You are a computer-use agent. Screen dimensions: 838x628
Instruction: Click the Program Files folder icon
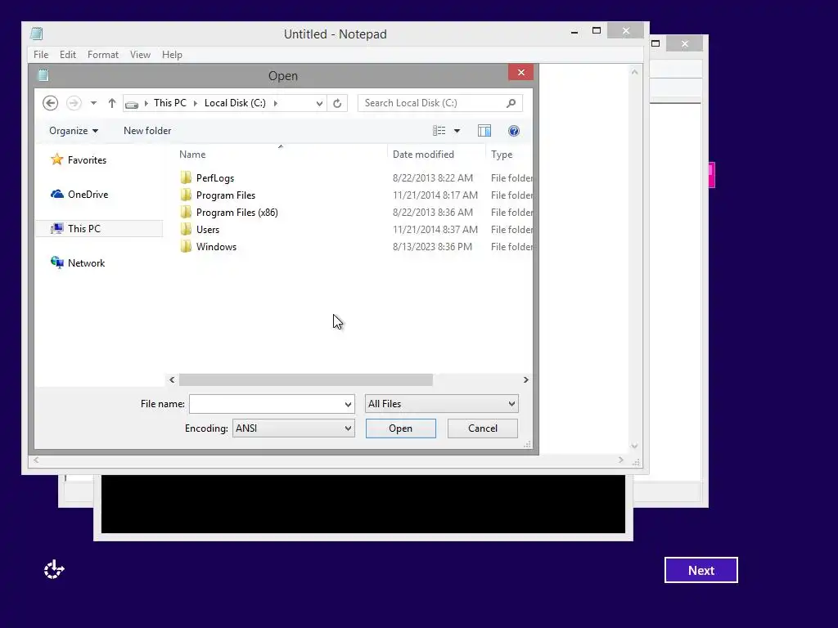tap(186, 195)
